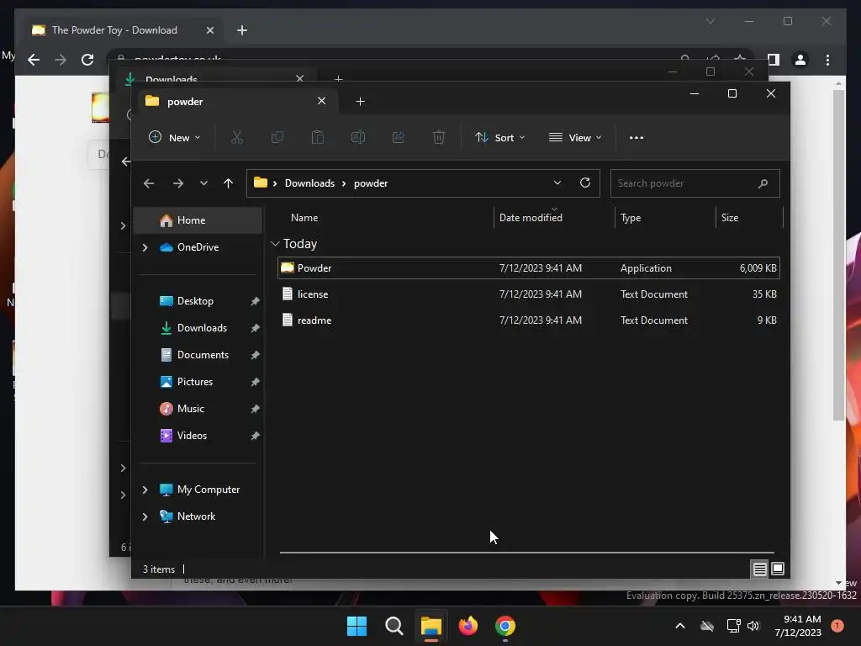Go up one folder level arrow
This screenshot has width=861, height=646.
pyautogui.click(x=229, y=183)
